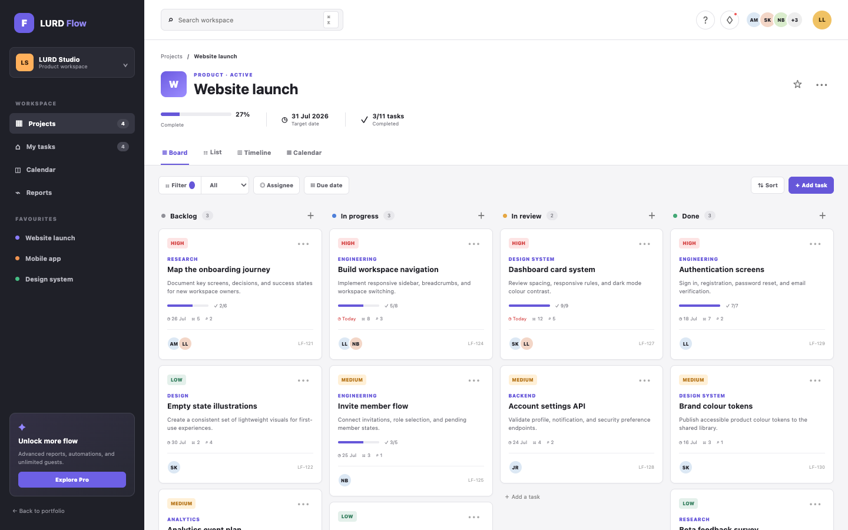Image resolution: width=848 pixels, height=530 pixels.
Task: Switch to the Calendar view tab
Action: point(304,153)
